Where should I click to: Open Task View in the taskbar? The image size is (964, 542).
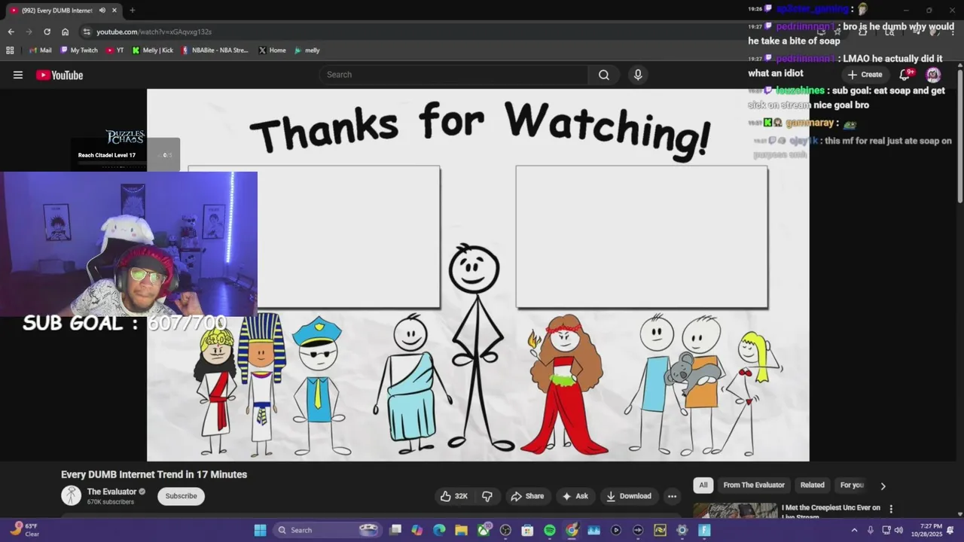click(395, 530)
